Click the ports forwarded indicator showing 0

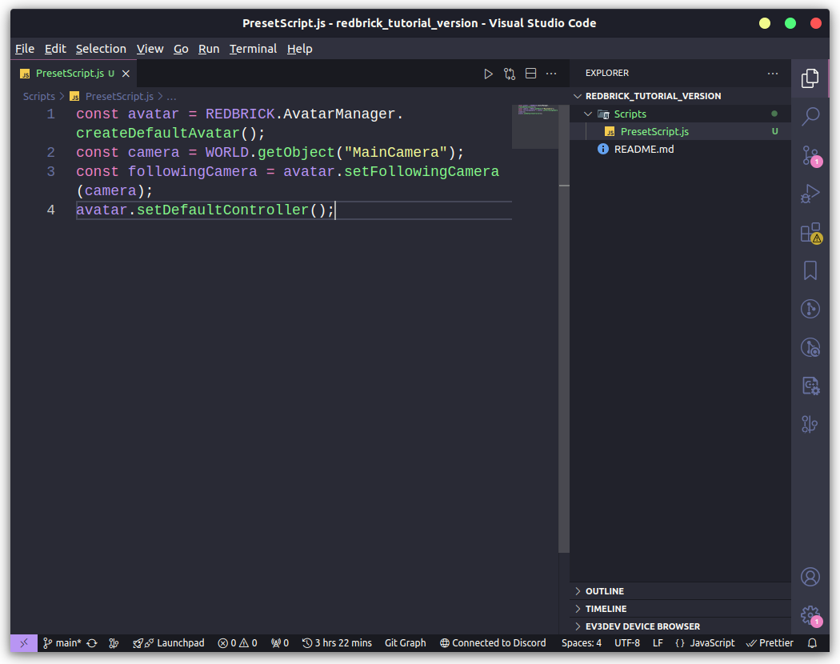coord(280,642)
